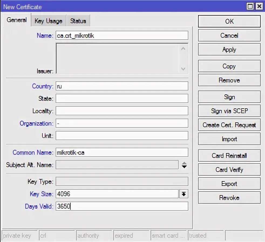Focus the Name input field
Viewport: 265px width, 242px height.
[122, 36]
